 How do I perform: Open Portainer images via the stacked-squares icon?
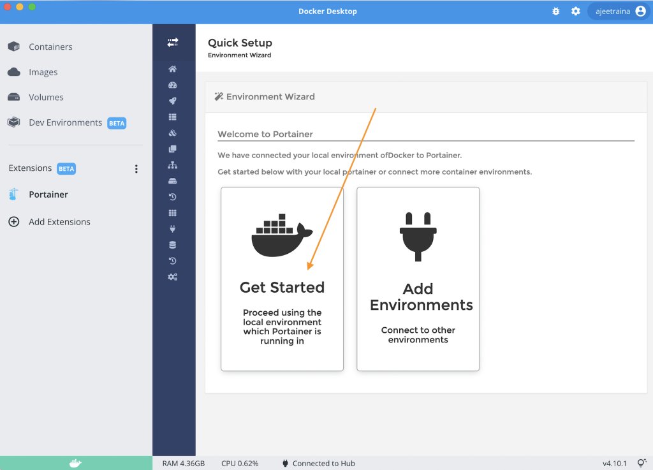click(x=172, y=149)
